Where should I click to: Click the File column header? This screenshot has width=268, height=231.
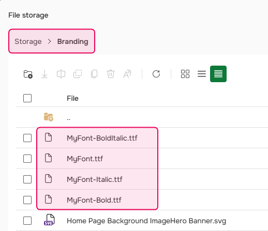pos(72,98)
